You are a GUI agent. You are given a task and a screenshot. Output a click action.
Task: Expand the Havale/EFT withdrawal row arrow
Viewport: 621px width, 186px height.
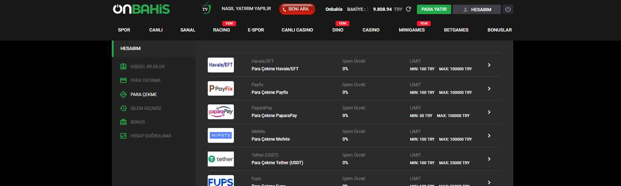(x=489, y=65)
